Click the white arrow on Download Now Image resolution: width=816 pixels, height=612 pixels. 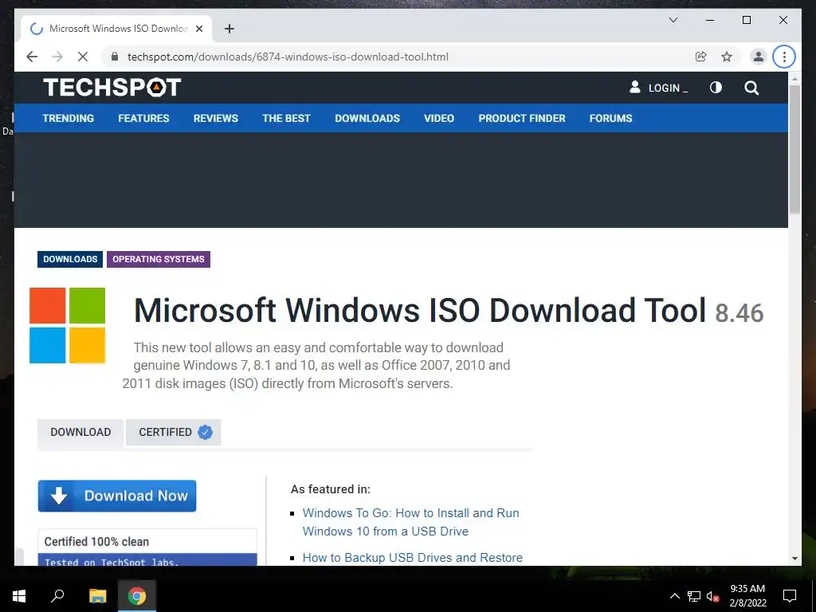point(59,496)
